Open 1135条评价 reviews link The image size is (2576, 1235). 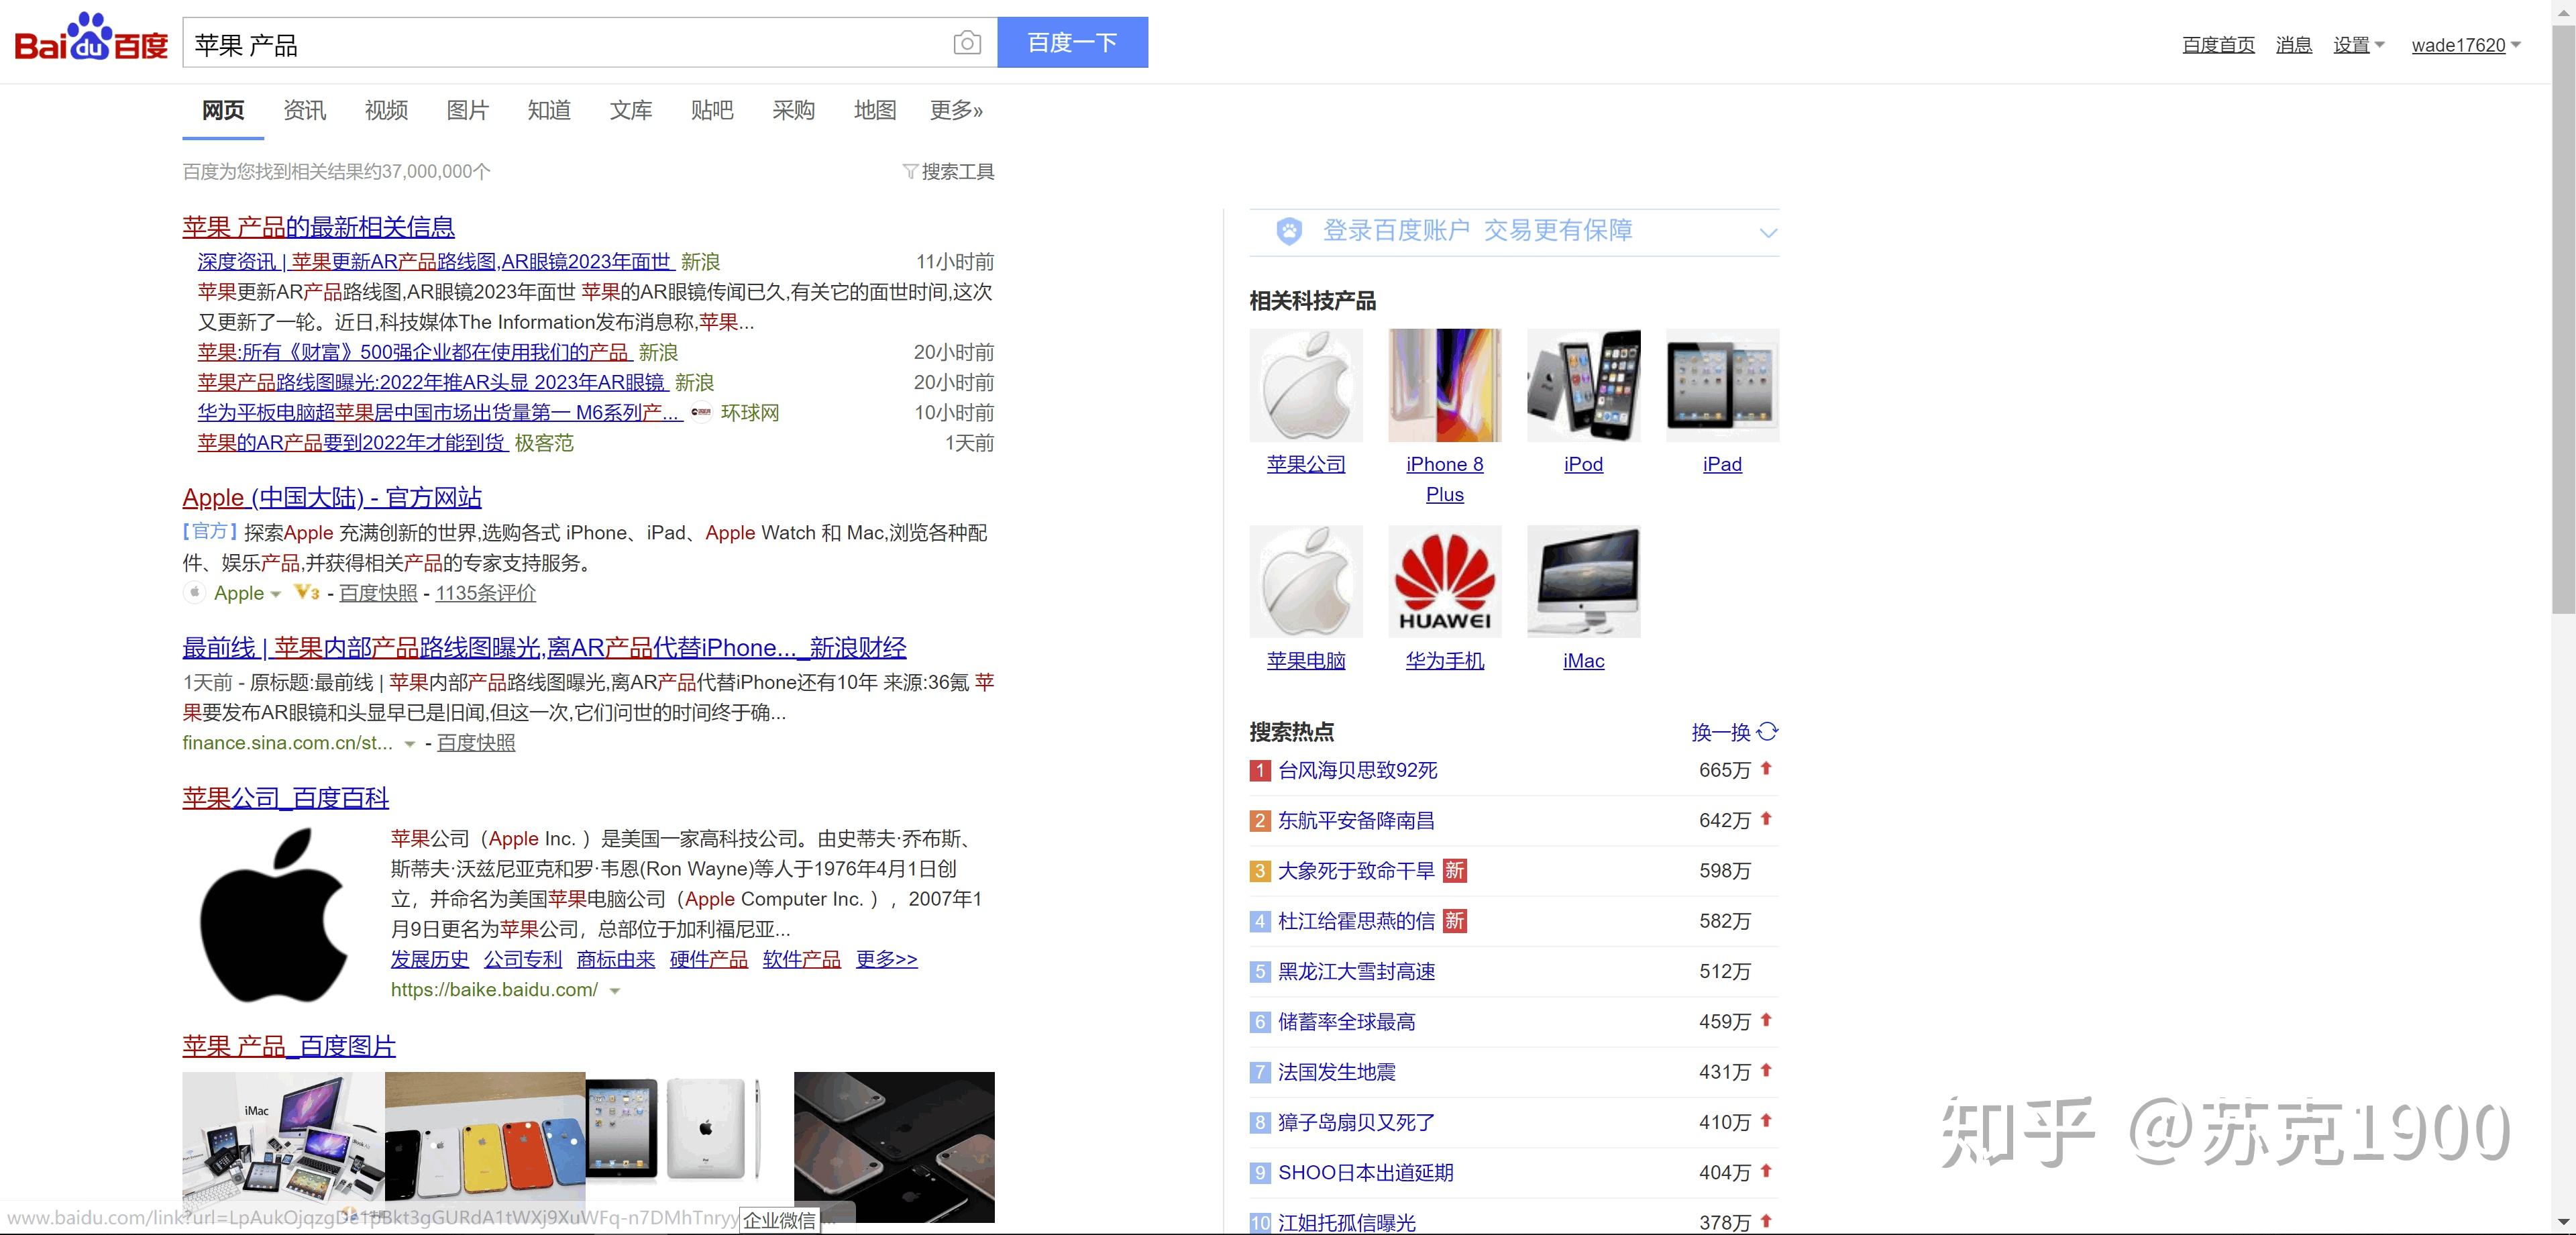click(485, 593)
